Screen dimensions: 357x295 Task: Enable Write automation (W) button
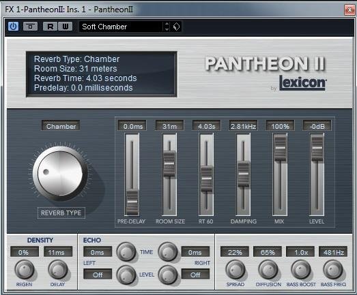tap(66, 27)
